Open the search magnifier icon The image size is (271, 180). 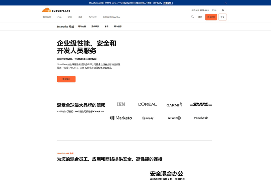coord(192,17)
